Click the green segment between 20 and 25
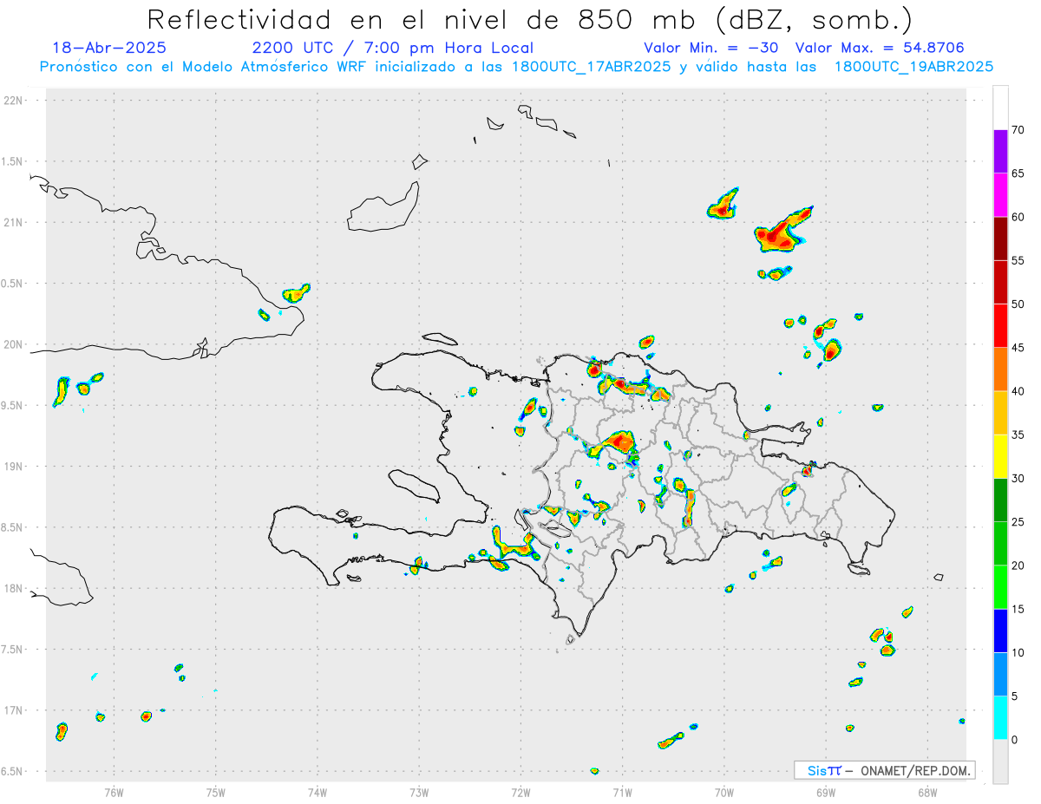Image resolution: width=1041 pixels, height=804 pixels. [1000, 544]
